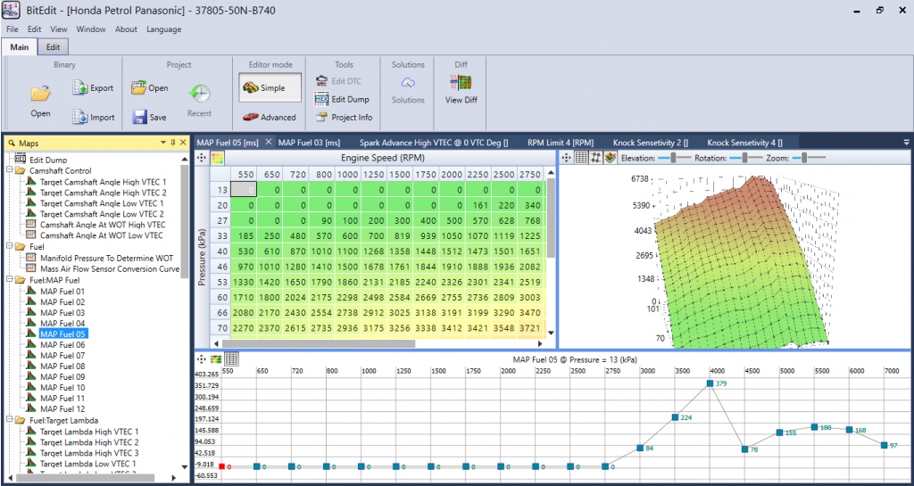Adjust the Rotation slider

(745, 158)
